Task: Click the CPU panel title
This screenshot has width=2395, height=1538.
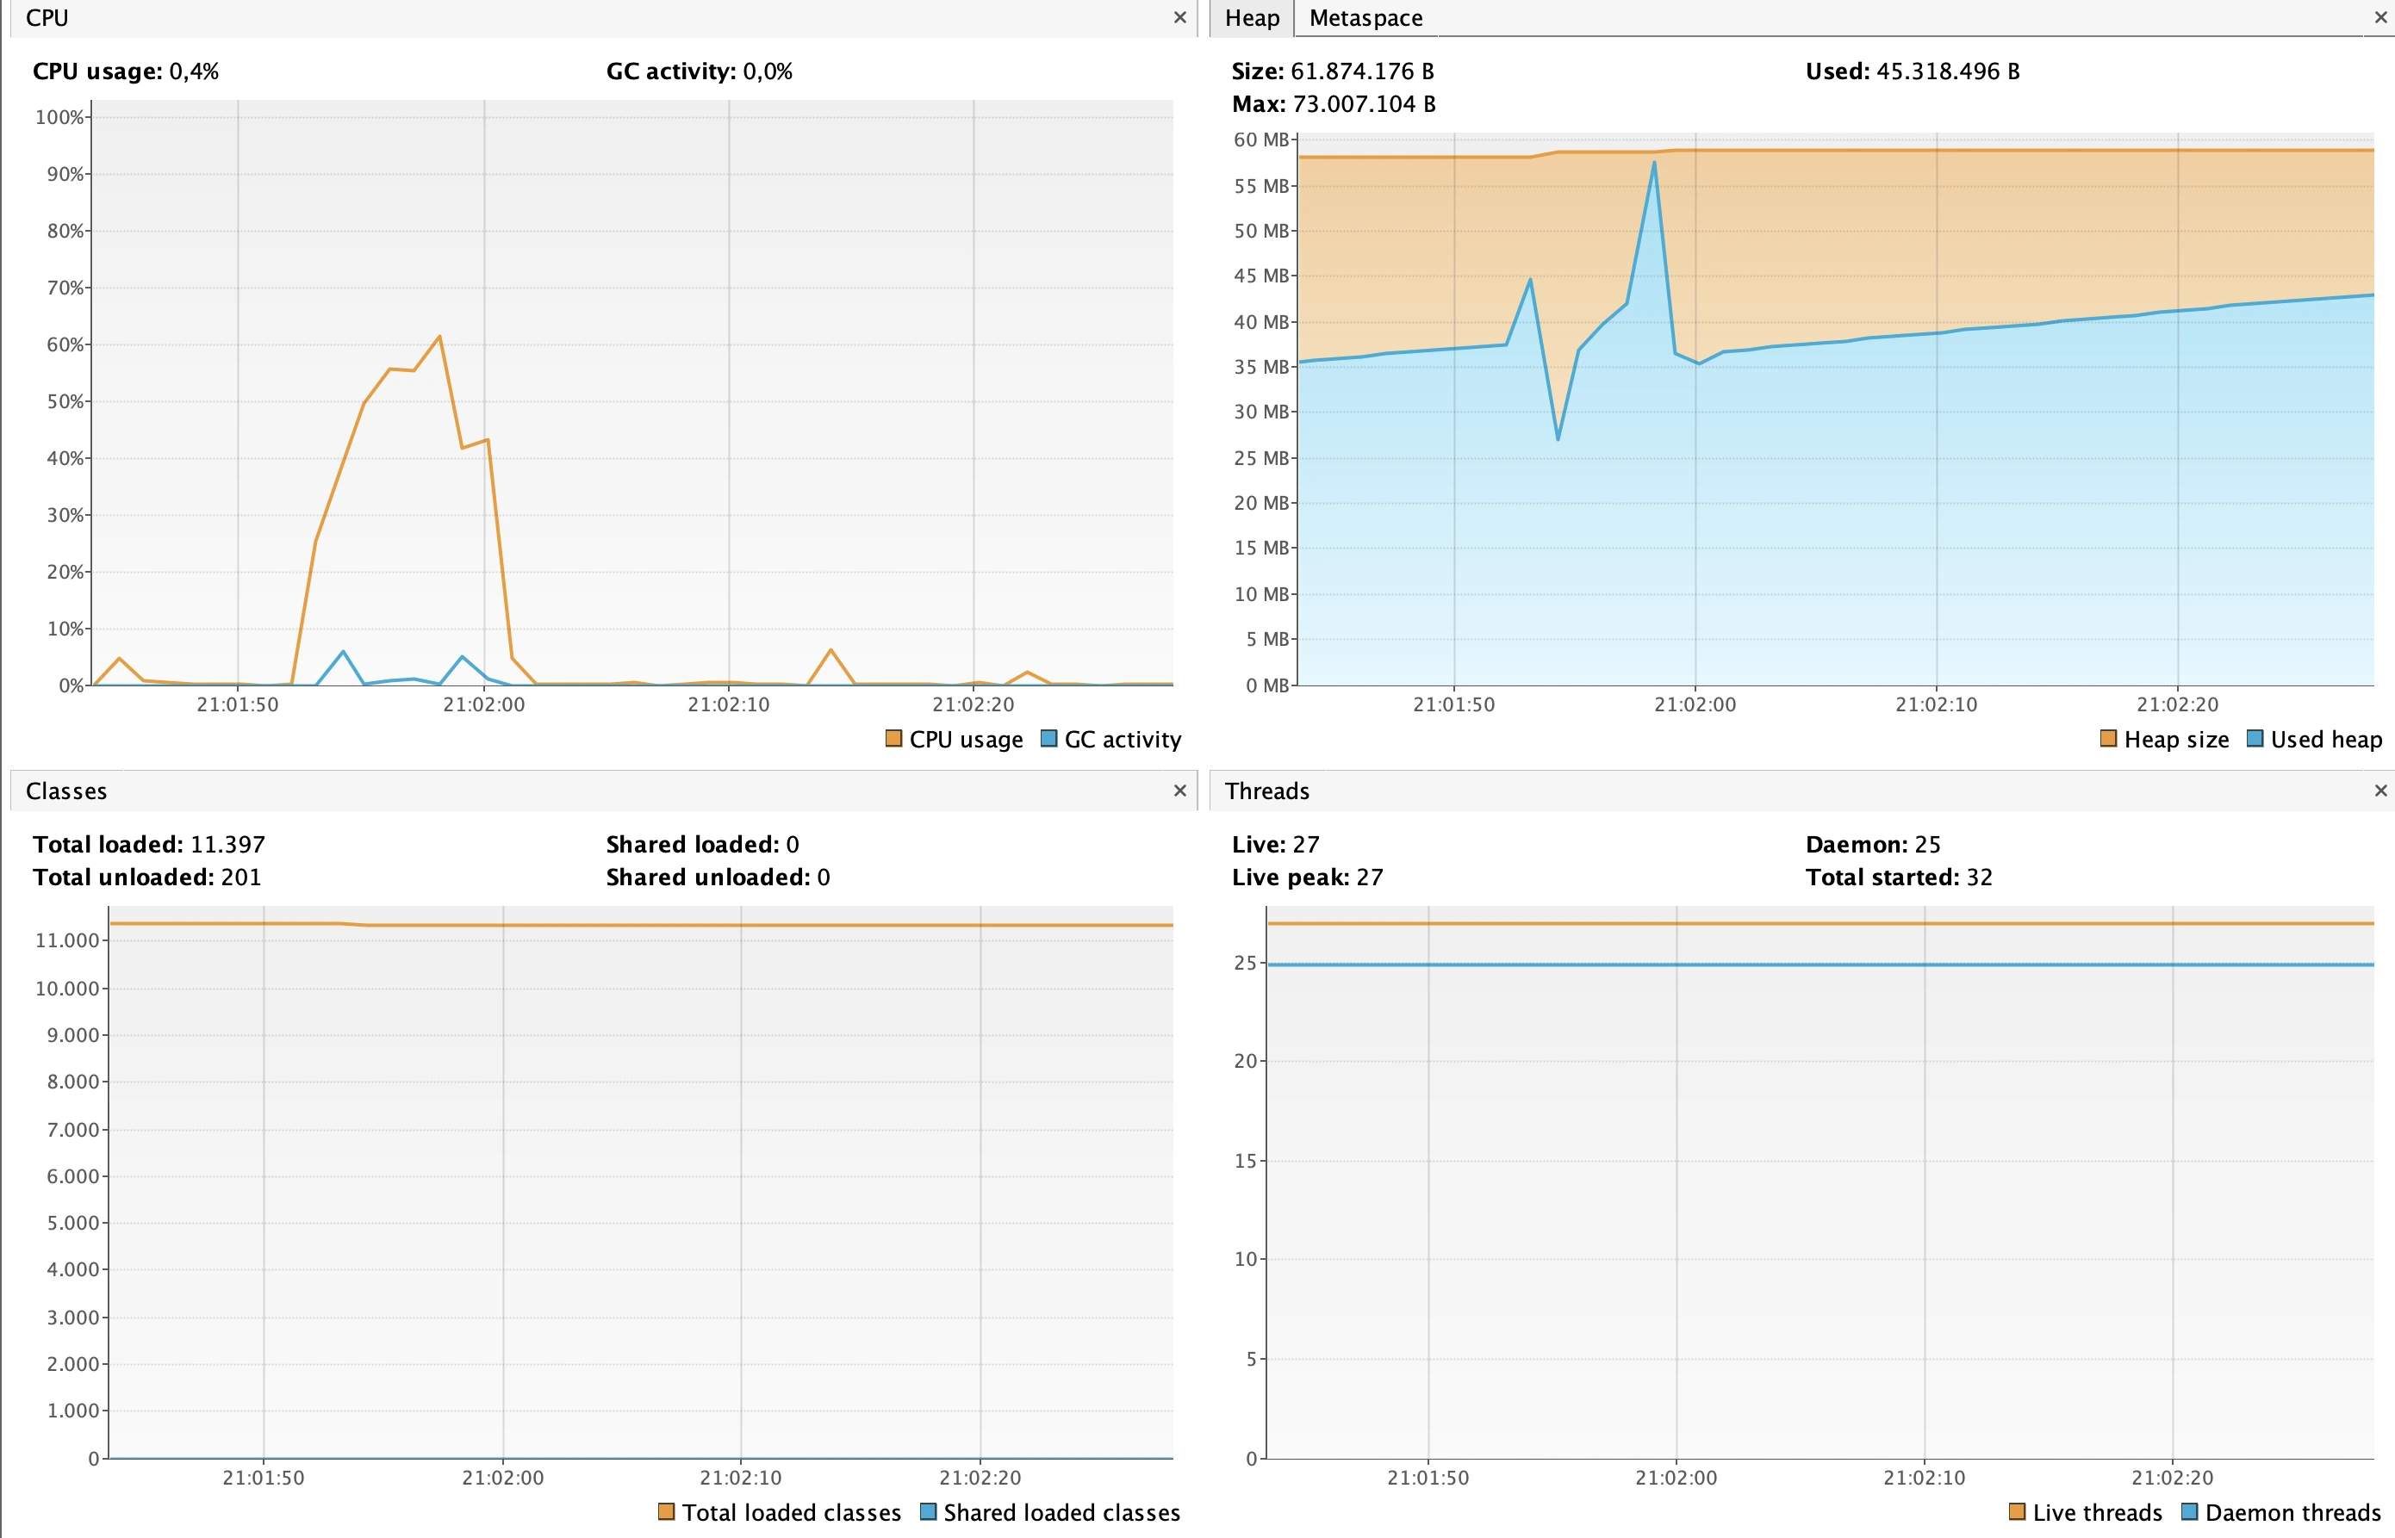Action: (x=47, y=18)
